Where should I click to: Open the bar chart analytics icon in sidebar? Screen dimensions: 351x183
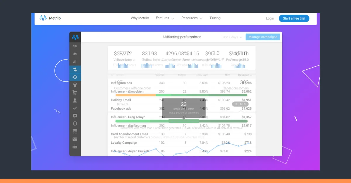[75, 62]
